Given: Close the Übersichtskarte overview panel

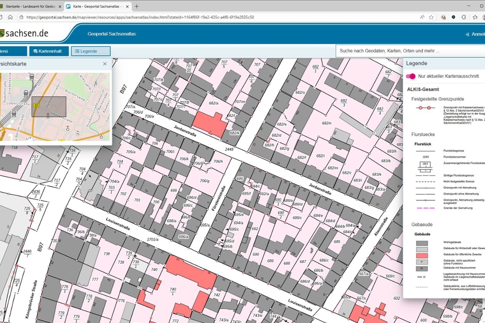Looking at the screenshot, I should (x=105, y=64).
